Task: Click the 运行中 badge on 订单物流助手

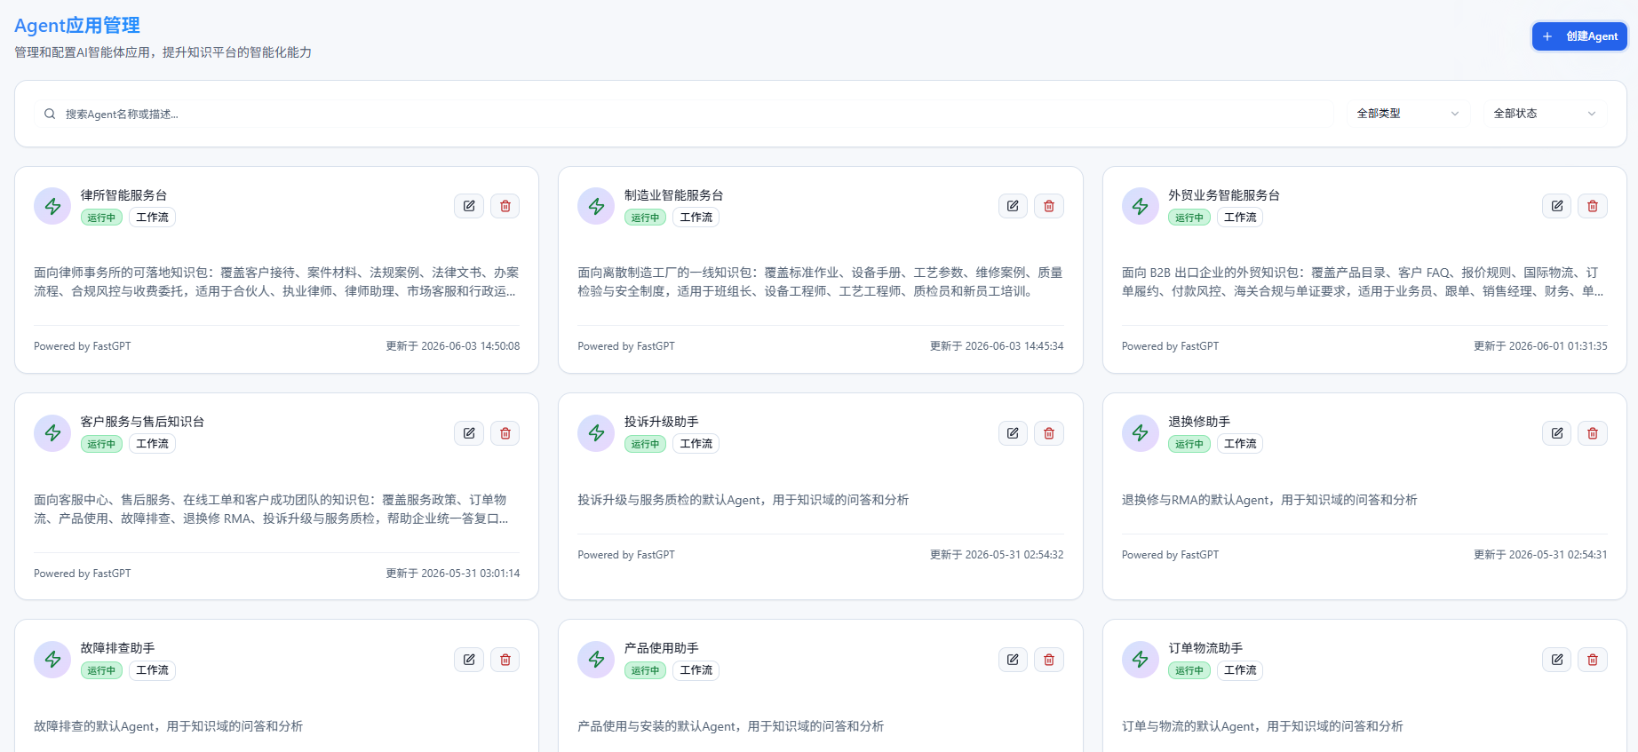Action: pyautogui.click(x=1189, y=670)
